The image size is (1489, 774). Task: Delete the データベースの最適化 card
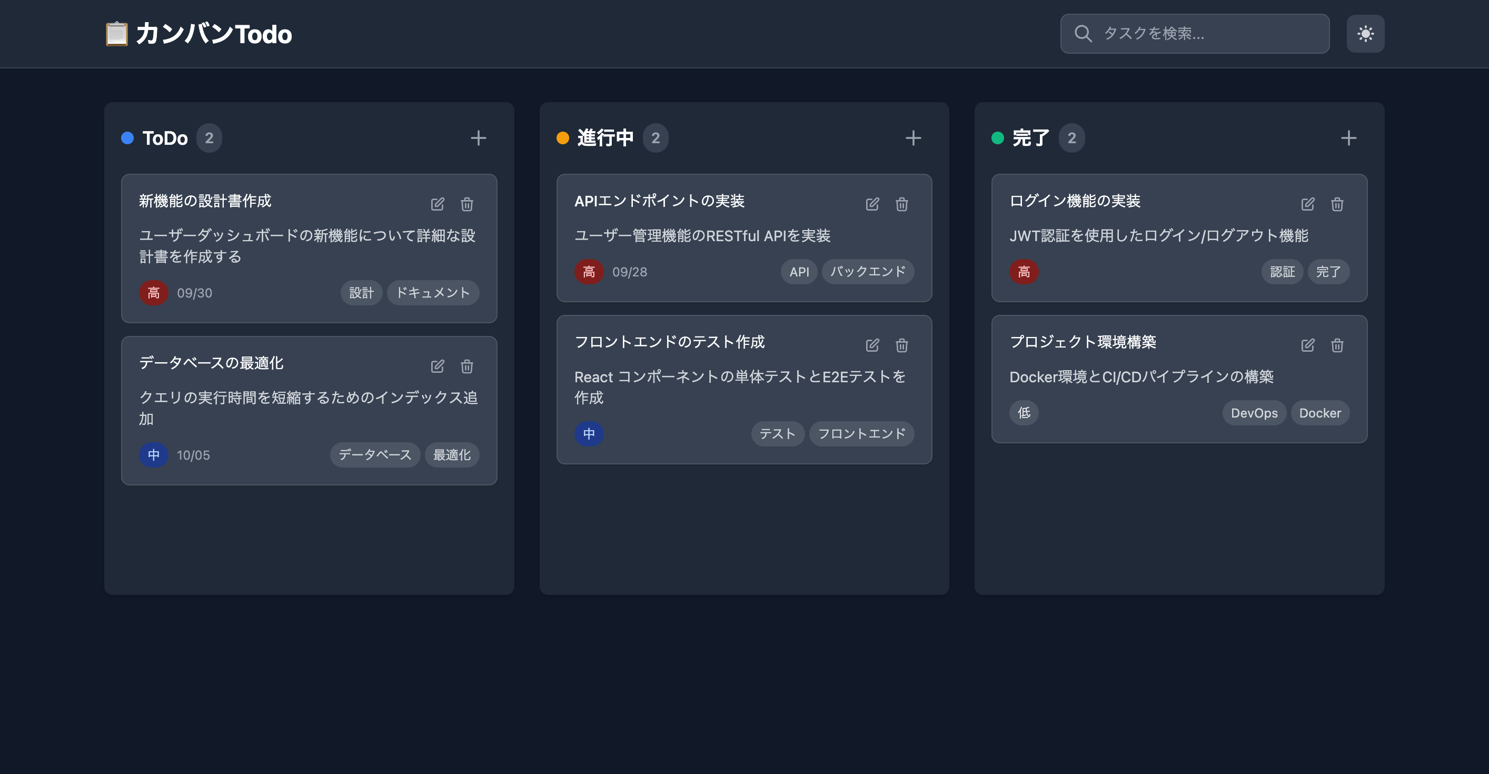coord(466,366)
